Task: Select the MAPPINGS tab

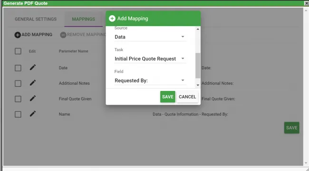Action: (x=83, y=19)
